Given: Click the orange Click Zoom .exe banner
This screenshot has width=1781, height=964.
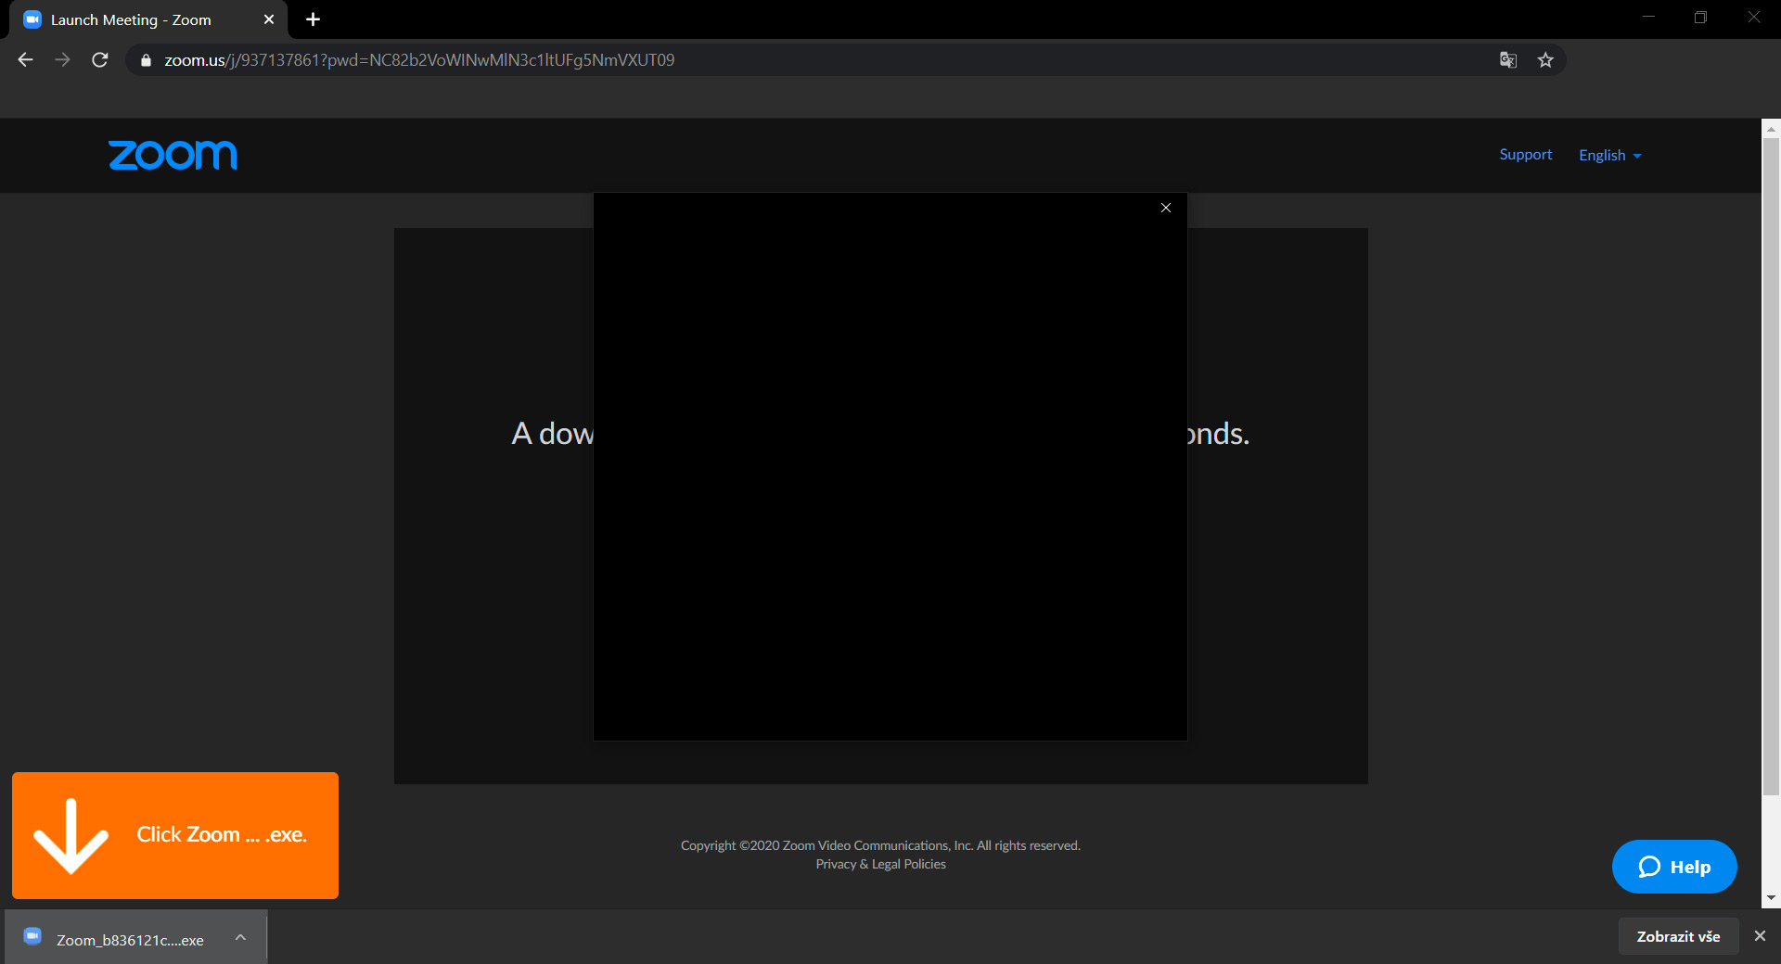Looking at the screenshot, I should point(175,835).
